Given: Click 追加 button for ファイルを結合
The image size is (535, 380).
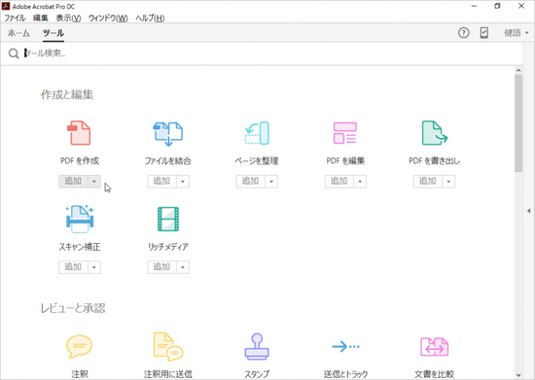Looking at the screenshot, I should pos(162,182).
